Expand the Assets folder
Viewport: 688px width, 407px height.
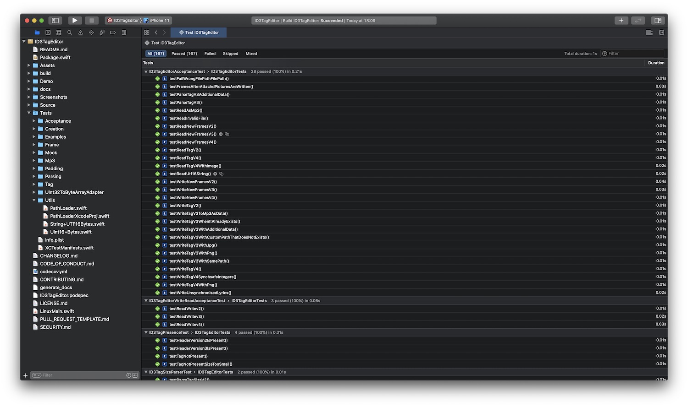(x=29, y=65)
